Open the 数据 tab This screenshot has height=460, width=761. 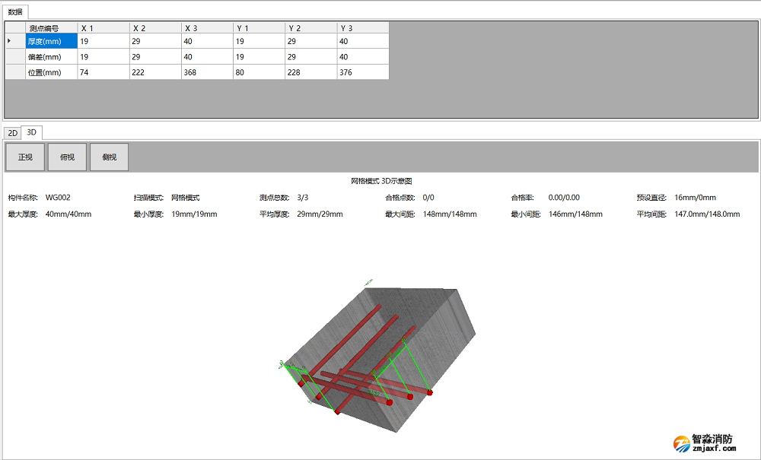(x=16, y=11)
